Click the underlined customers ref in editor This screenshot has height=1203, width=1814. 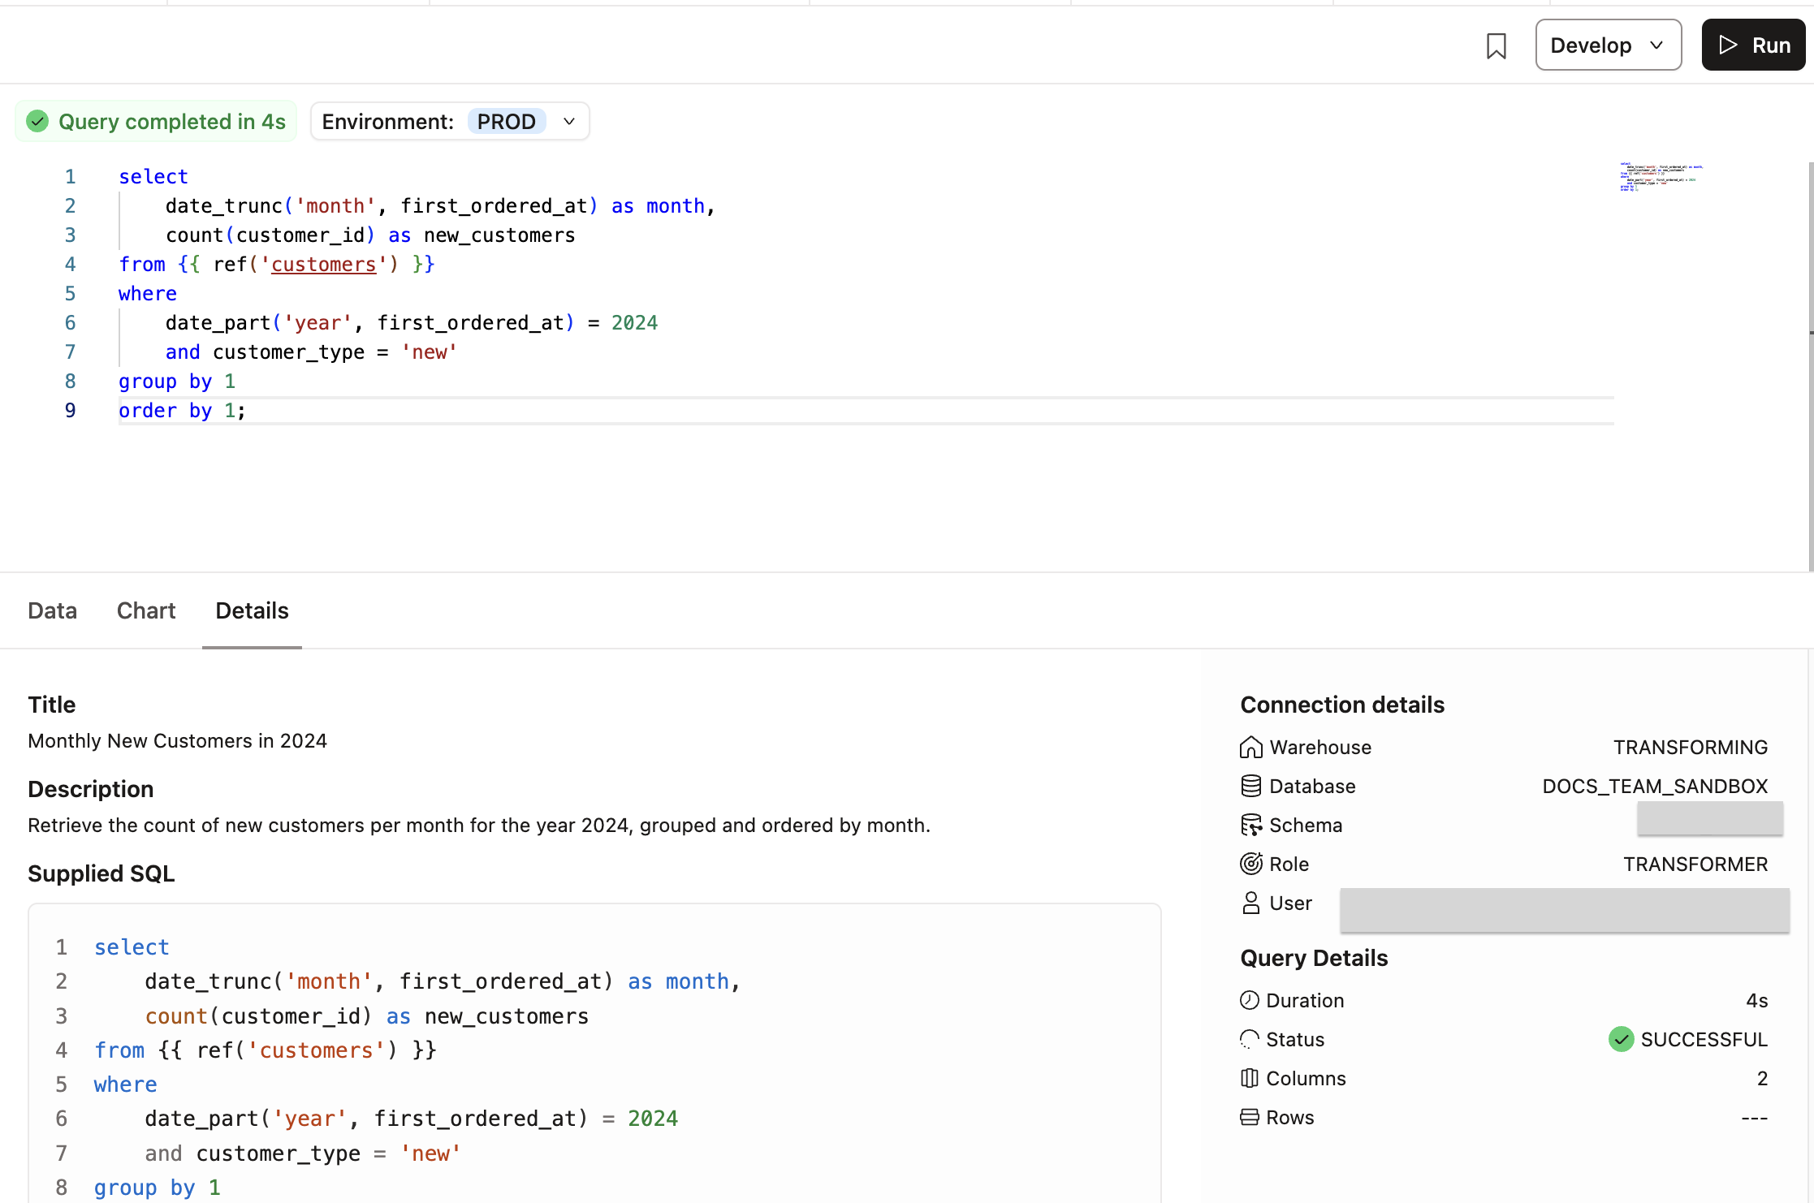click(323, 265)
